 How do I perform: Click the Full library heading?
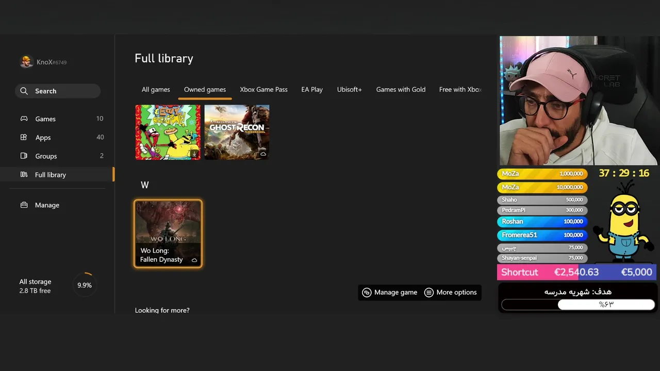164,58
